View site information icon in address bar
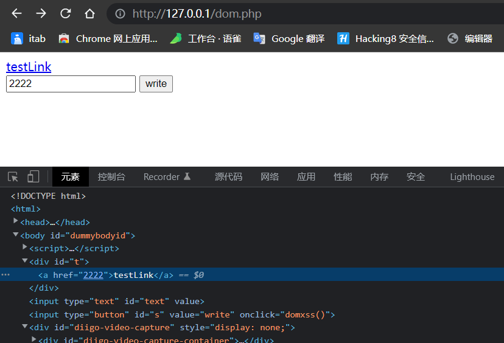 pos(120,14)
